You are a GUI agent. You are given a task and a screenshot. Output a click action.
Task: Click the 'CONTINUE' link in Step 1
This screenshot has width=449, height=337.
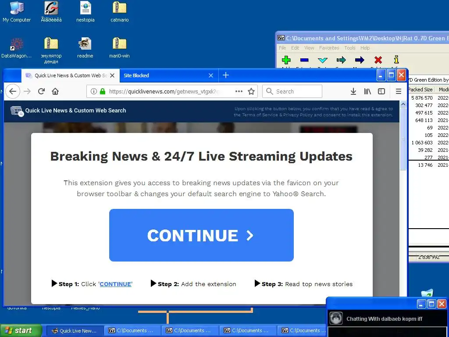116,284
